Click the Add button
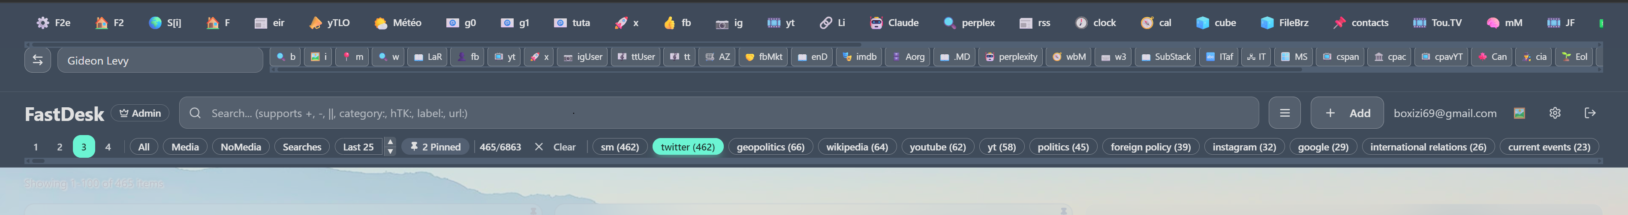The height and width of the screenshot is (215, 1628). click(1347, 113)
